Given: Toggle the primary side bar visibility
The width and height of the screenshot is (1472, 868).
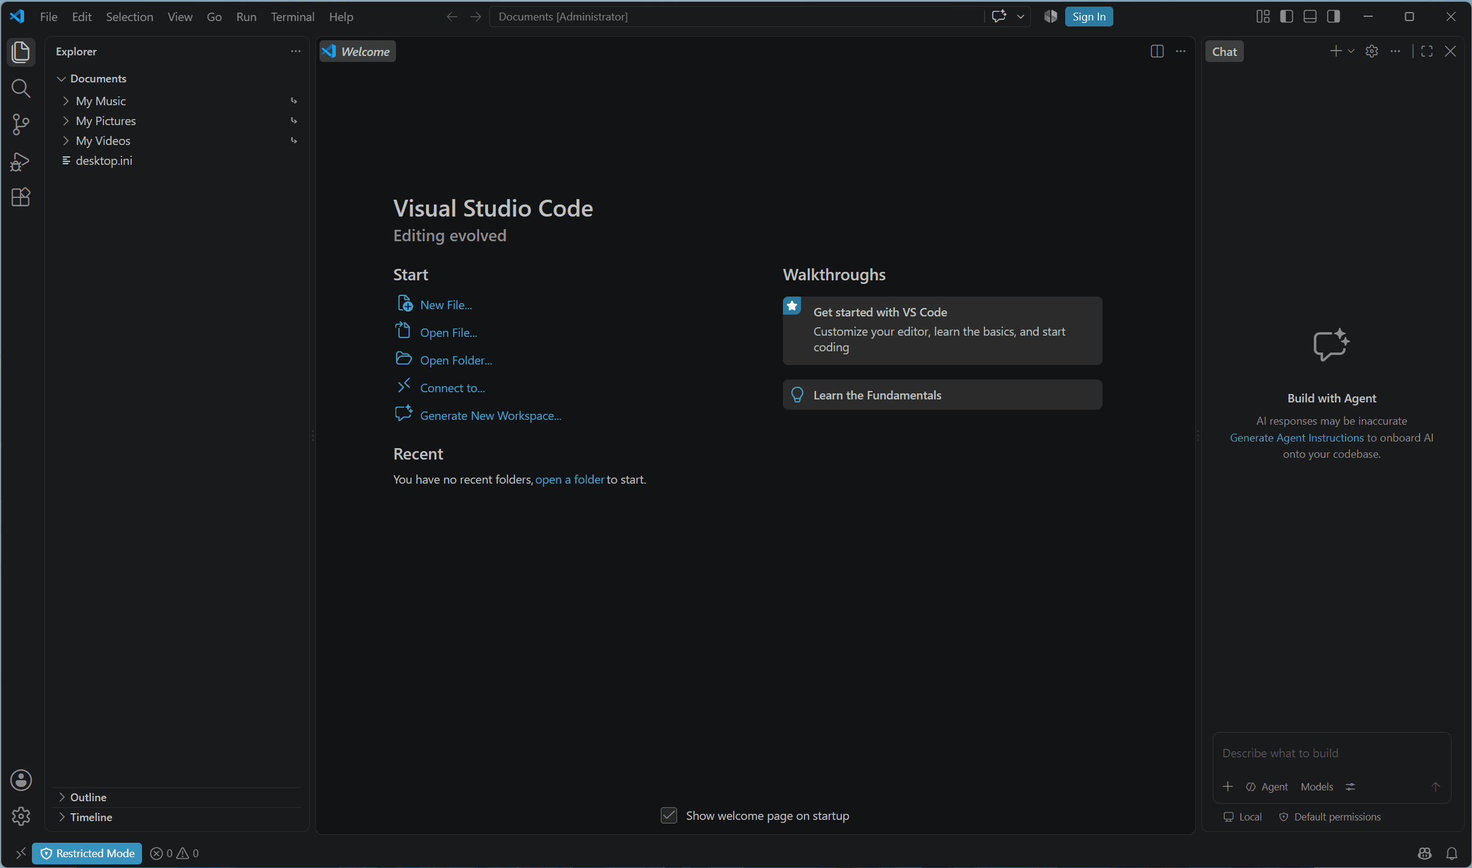Looking at the screenshot, I should [x=1287, y=17].
